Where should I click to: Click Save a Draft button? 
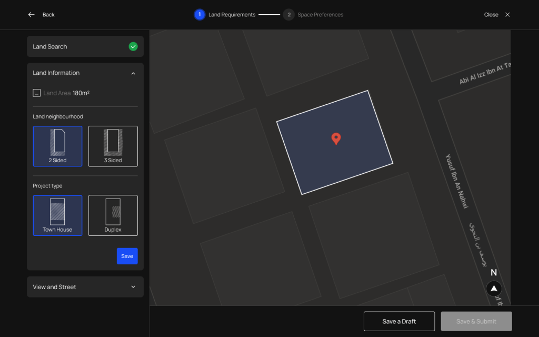tap(399, 321)
